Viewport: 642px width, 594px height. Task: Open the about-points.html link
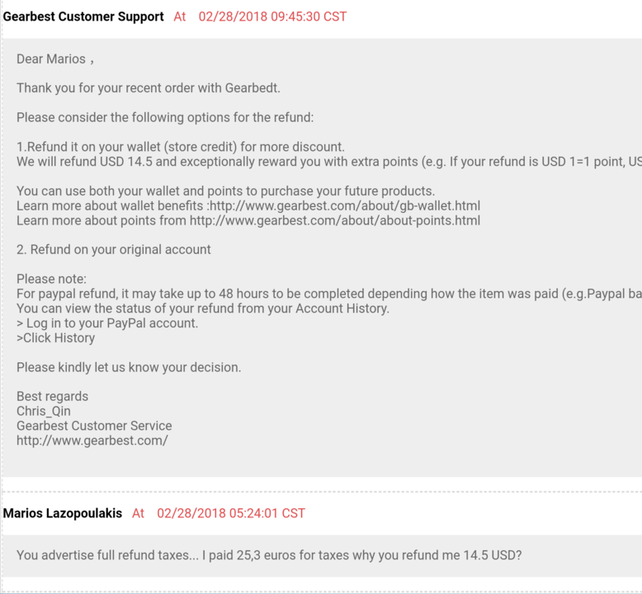pos(334,220)
